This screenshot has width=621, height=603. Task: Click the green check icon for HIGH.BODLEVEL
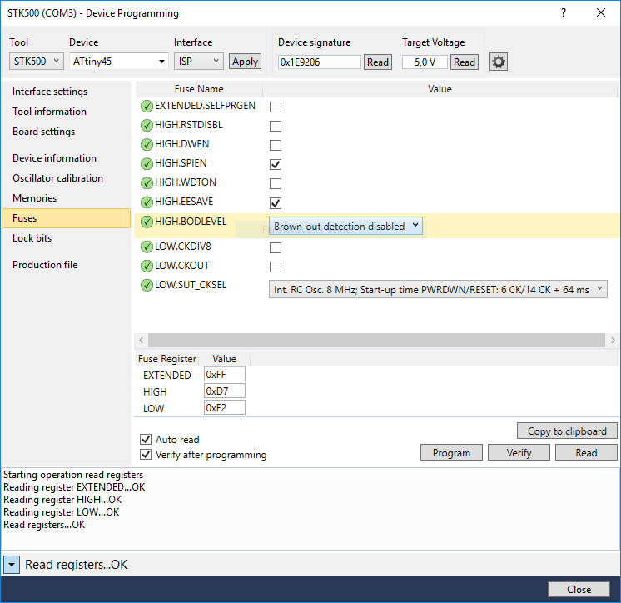click(147, 222)
